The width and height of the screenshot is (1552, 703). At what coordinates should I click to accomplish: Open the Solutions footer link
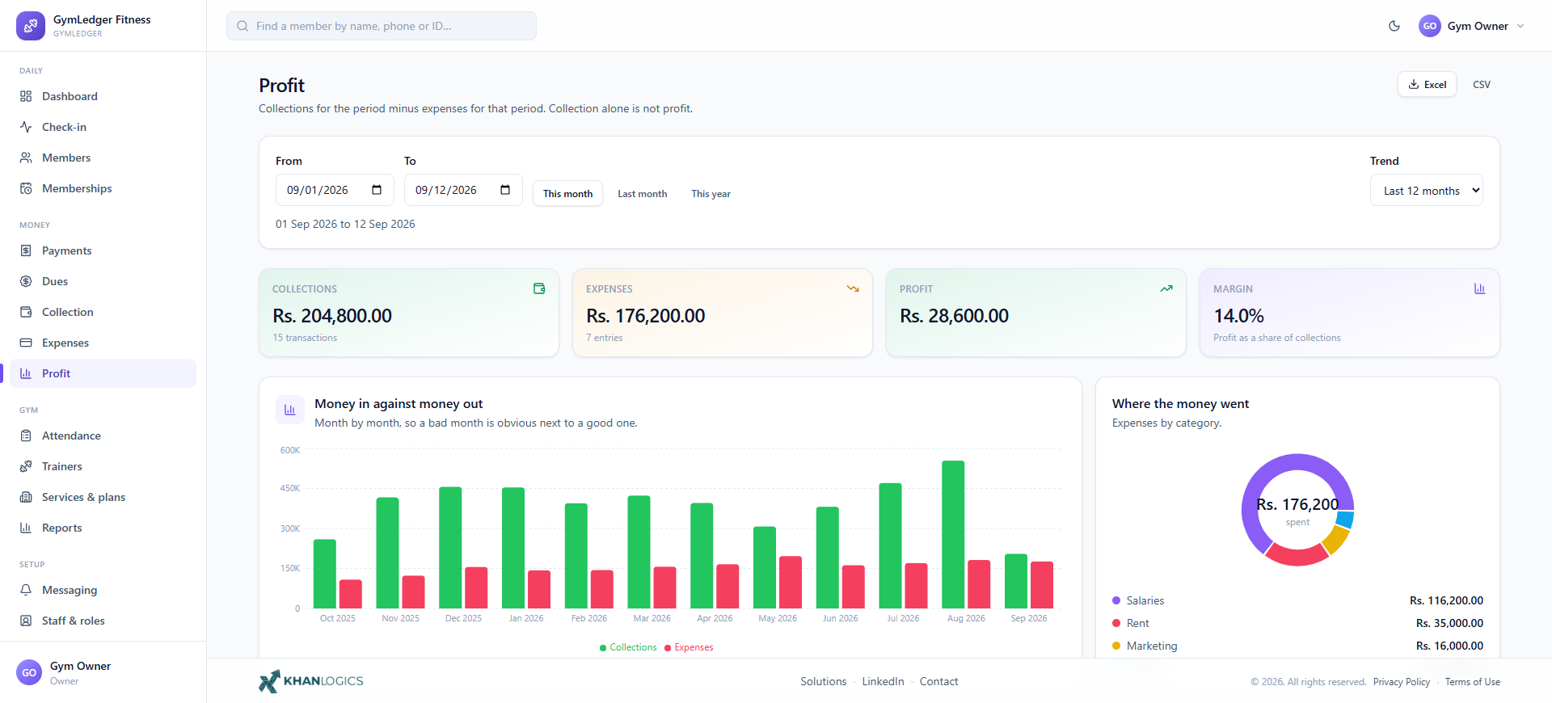click(x=824, y=681)
